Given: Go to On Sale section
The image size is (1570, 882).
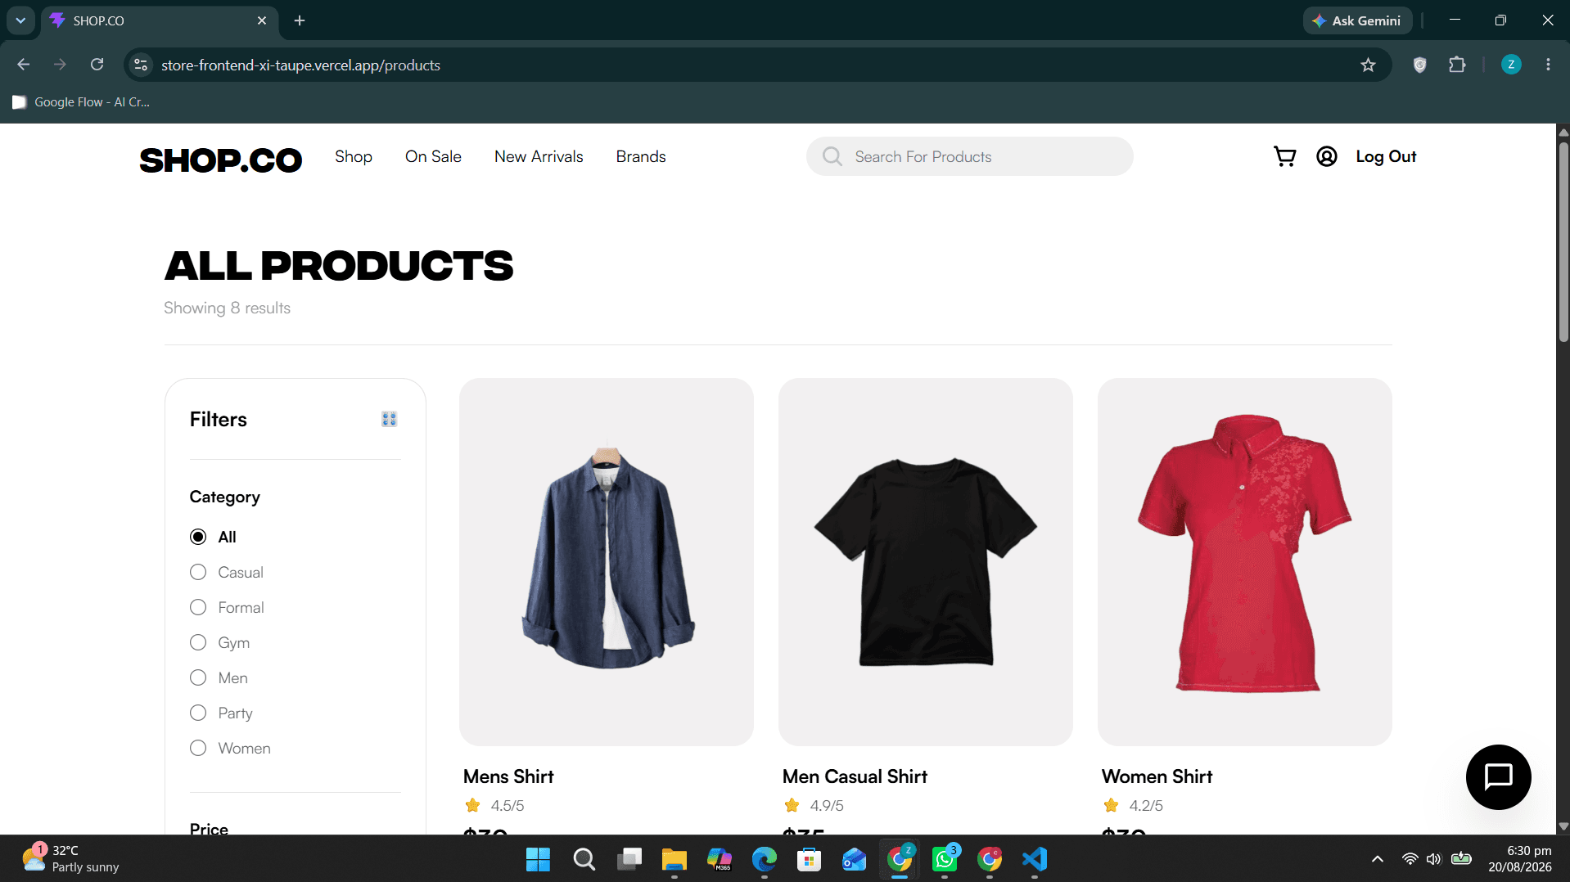Looking at the screenshot, I should pyautogui.click(x=433, y=156).
